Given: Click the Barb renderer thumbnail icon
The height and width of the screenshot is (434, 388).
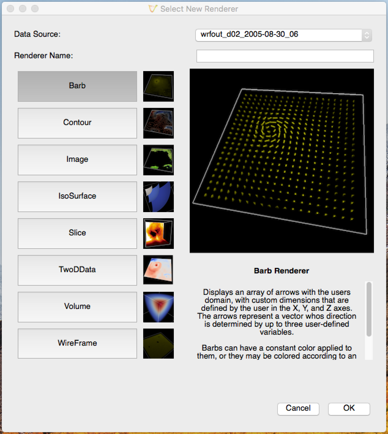Looking at the screenshot, I should click(158, 86).
